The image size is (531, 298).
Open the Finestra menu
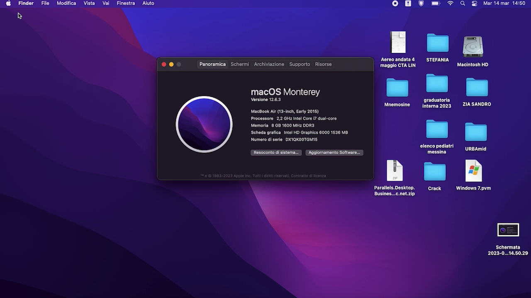click(126, 3)
